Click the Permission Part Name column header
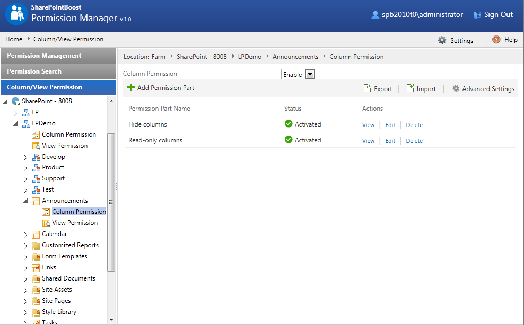Image resolution: width=524 pixels, height=325 pixels. [x=159, y=109]
